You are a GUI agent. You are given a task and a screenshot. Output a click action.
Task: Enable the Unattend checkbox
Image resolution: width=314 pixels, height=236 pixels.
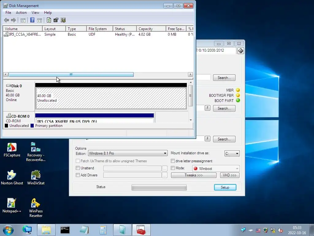(78, 168)
